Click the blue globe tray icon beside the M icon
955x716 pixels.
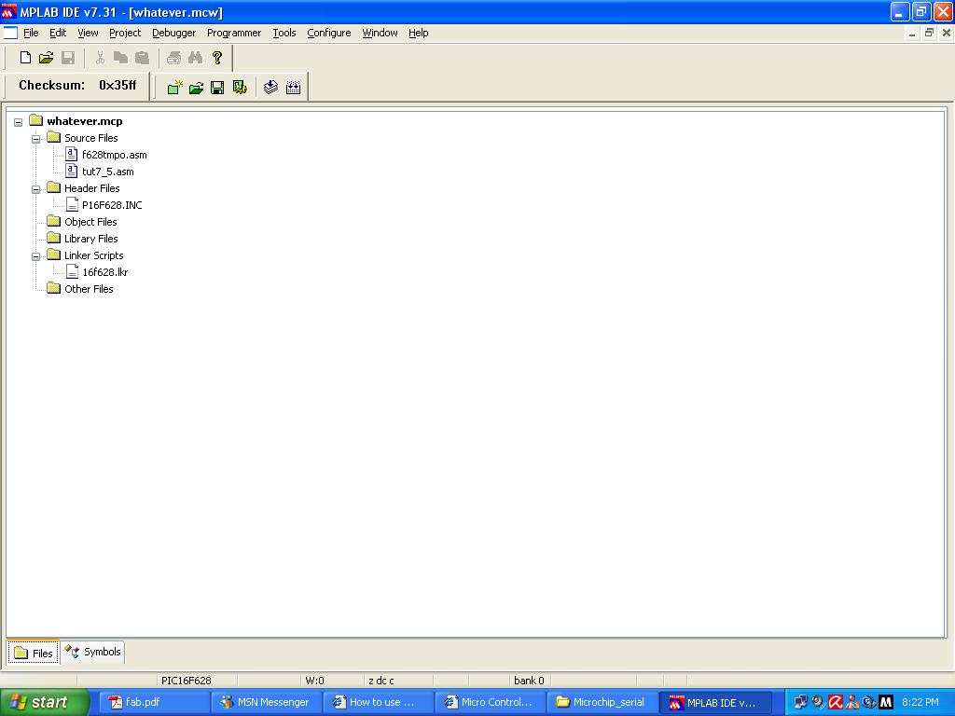point(869,702)
